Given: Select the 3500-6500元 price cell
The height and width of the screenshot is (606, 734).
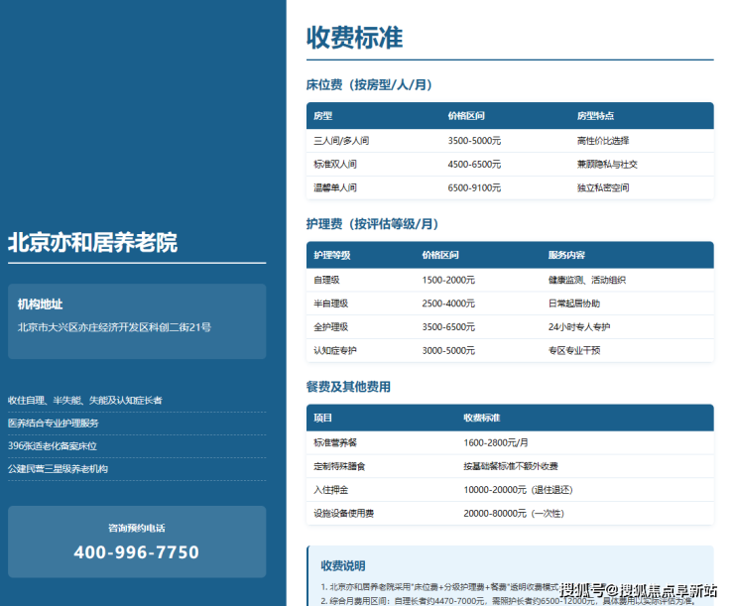Looking at the screenshot, I should click(x=448, y=326).
